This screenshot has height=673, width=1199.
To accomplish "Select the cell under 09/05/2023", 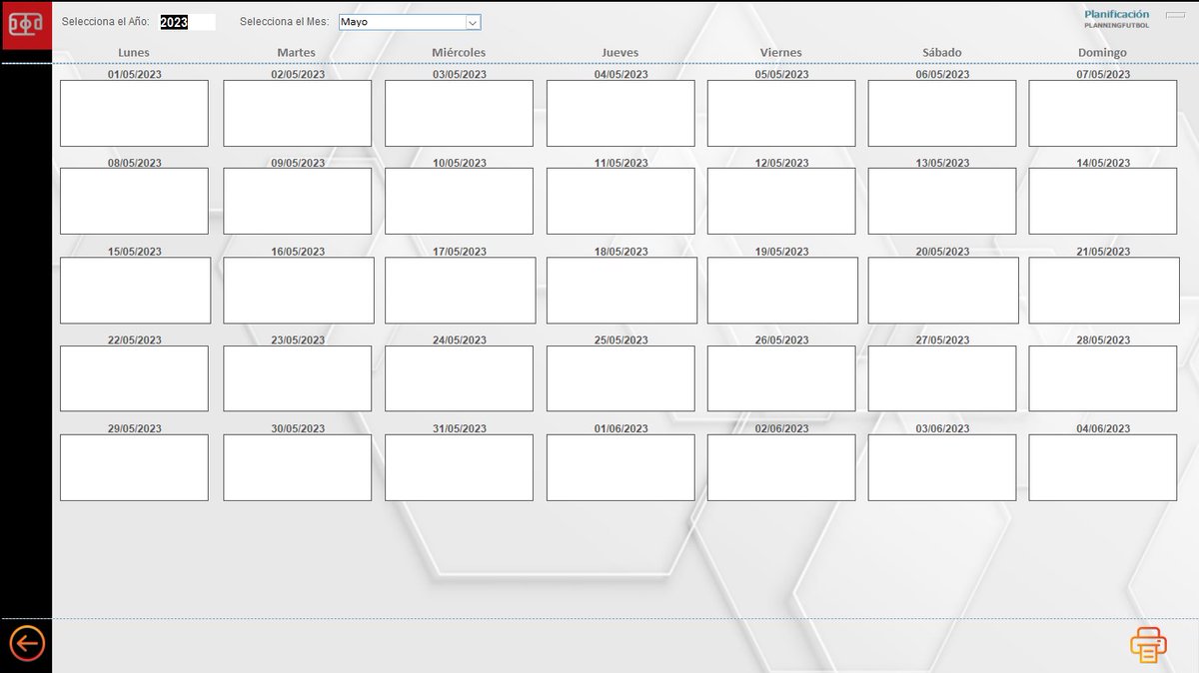I will coord(297,201).
